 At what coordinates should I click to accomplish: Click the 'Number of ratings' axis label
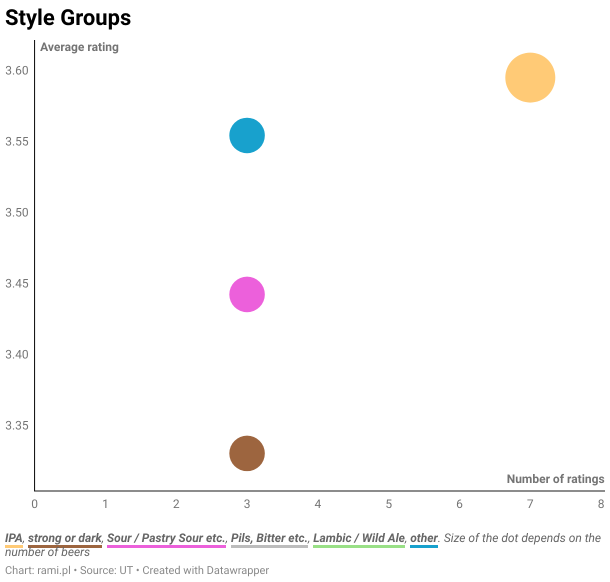pos(555,479)
